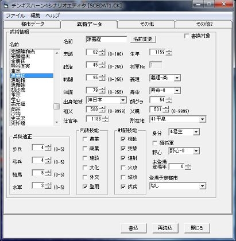Click the name list scroll-down arrow
The height and width of the screenshot is (241, 236).
tap(57, 122)
